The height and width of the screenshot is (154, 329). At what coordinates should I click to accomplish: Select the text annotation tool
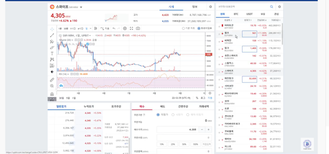(x=52, y=54)
